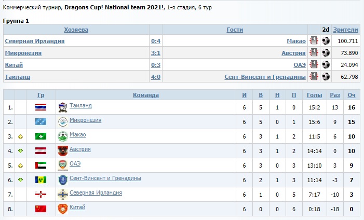Open match report icon for Северная Ирландия–Макао

314,40
